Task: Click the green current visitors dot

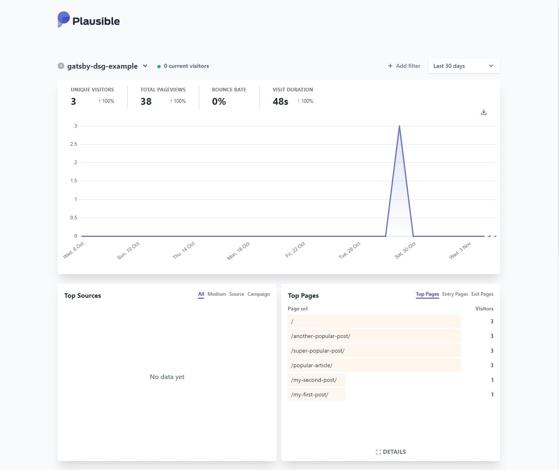Action: tap(159, 66)
